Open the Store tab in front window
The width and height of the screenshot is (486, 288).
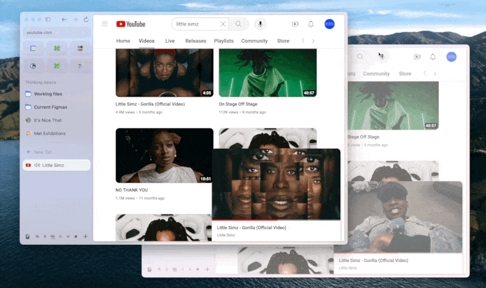[x=283, y=41]
